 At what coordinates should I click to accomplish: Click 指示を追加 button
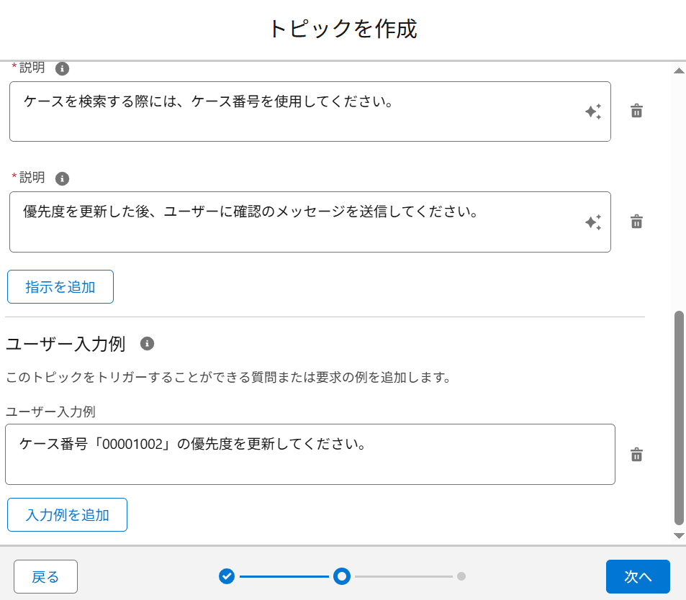(x=60, y=287)
